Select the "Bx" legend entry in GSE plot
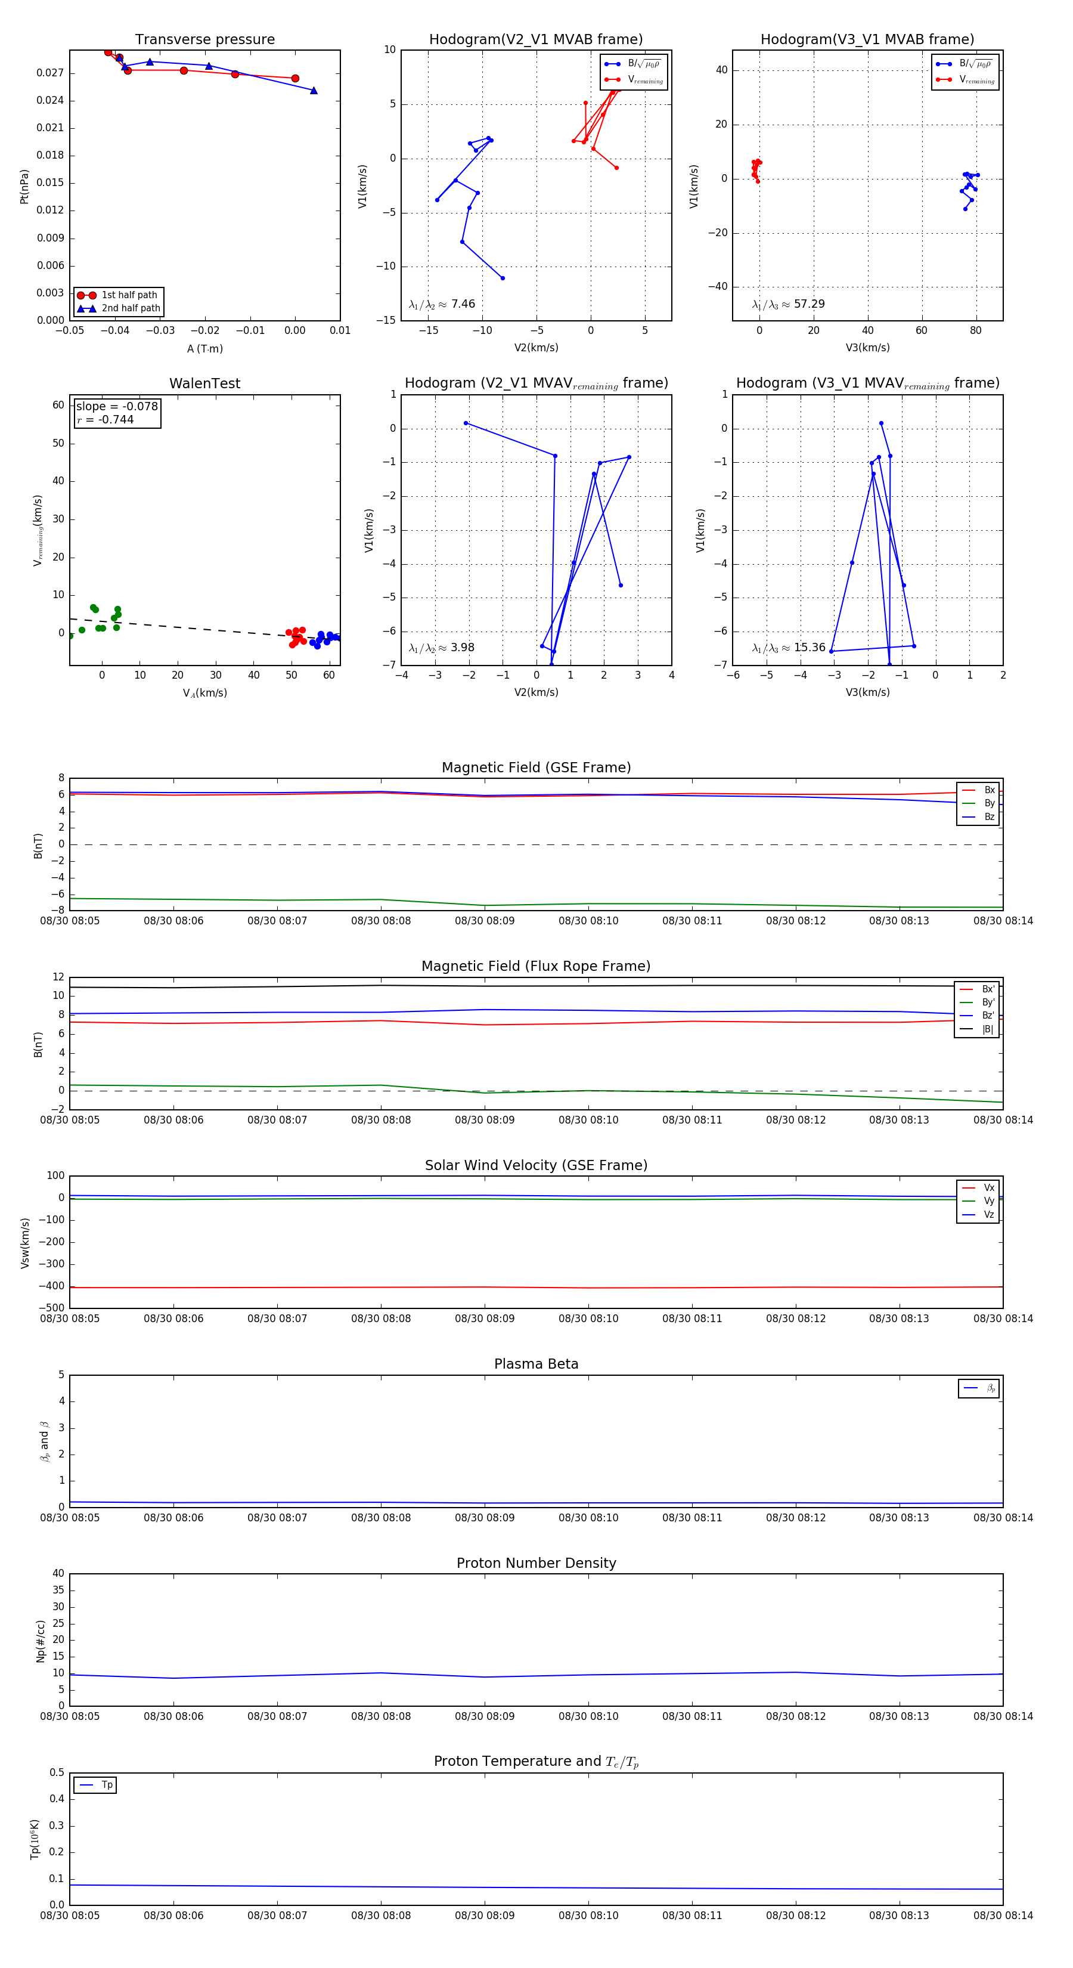The image size is (1073, 1968). pos(978,790)
